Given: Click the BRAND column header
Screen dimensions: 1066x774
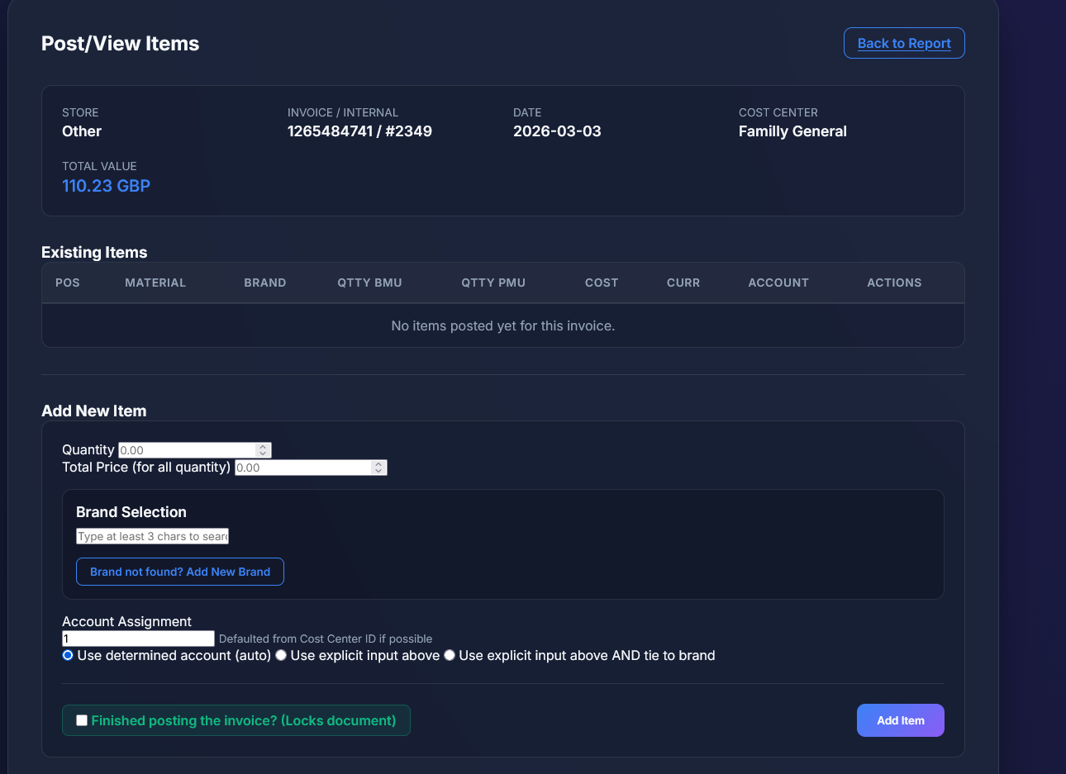Looking at the screenshot, I should 264,283.
